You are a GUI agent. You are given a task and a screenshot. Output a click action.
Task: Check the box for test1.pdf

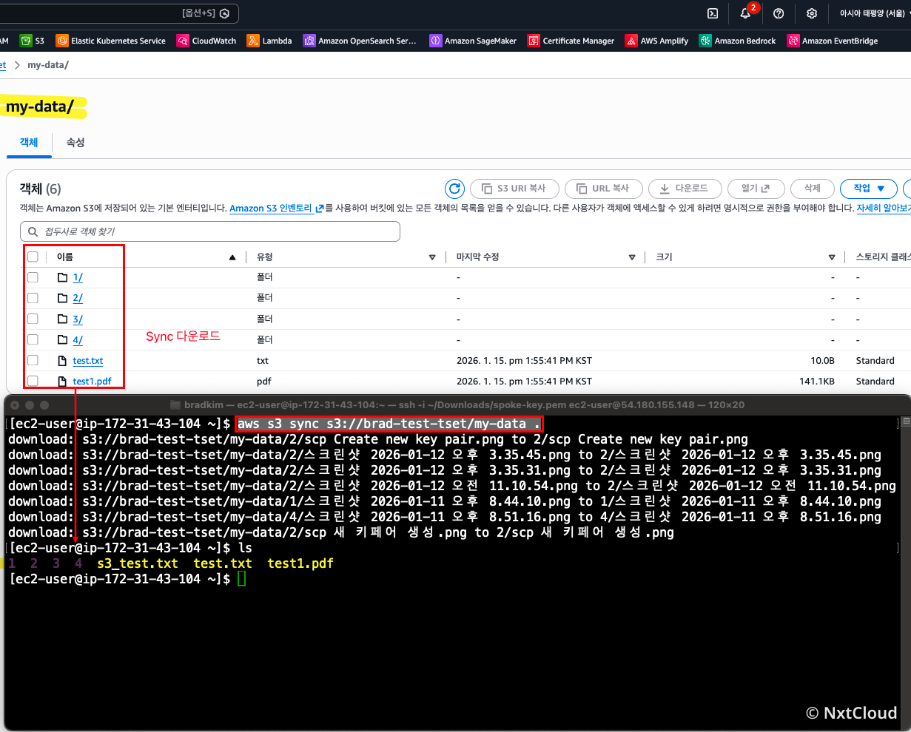point(33,381)
